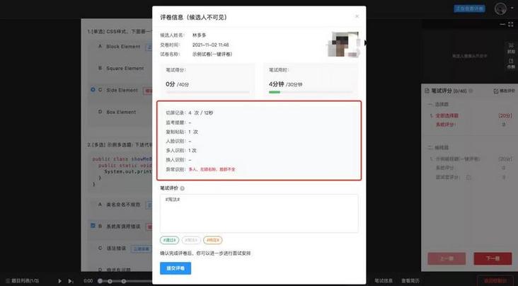518x286 pixels.
Task: Select option C 语法错误
Action: click(112, 248)
